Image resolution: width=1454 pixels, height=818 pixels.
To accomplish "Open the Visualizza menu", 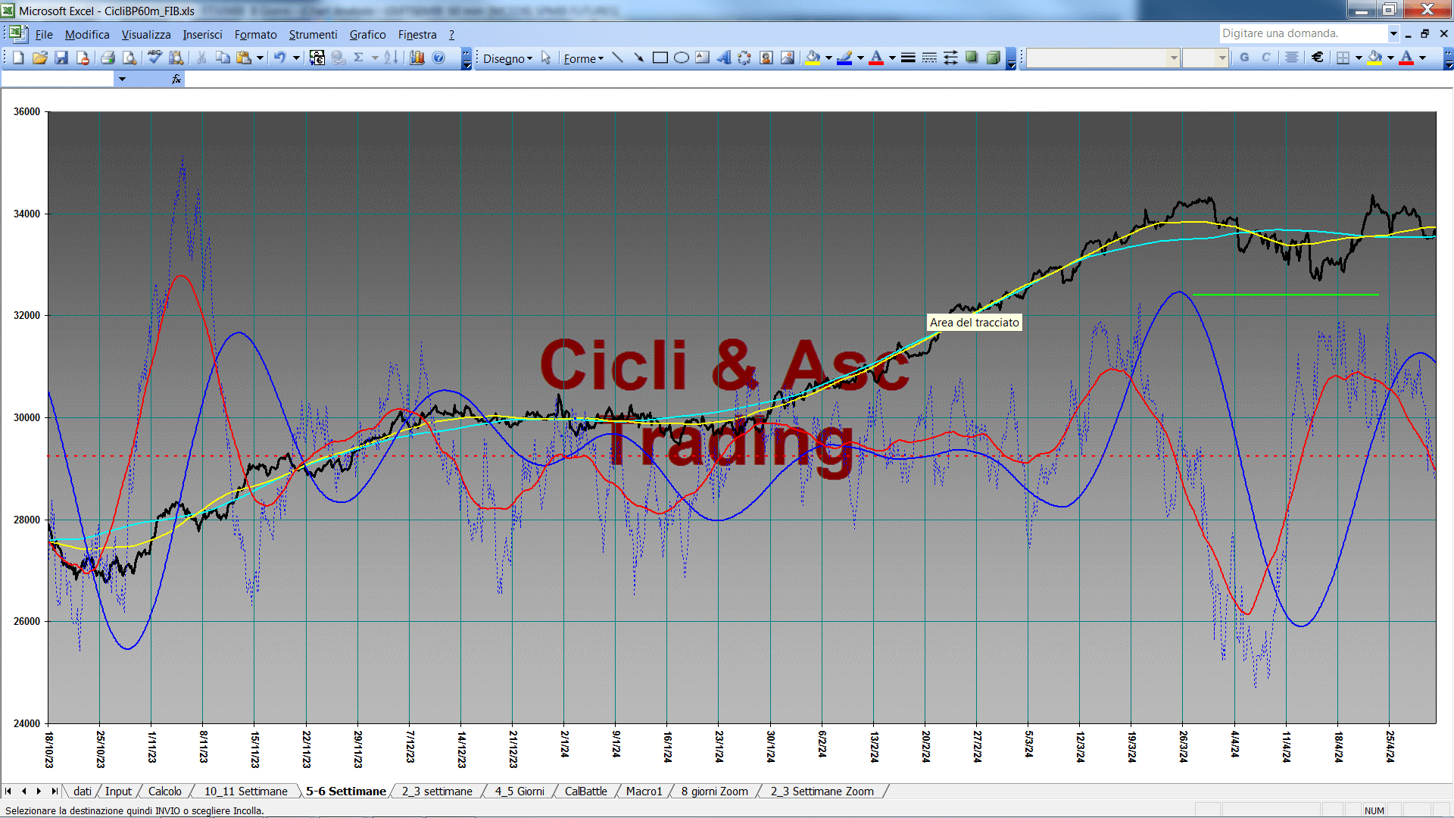I will [146, 35].
